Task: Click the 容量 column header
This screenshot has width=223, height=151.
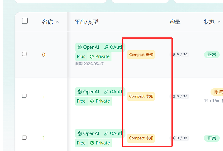Action: (x=175, y=22)
